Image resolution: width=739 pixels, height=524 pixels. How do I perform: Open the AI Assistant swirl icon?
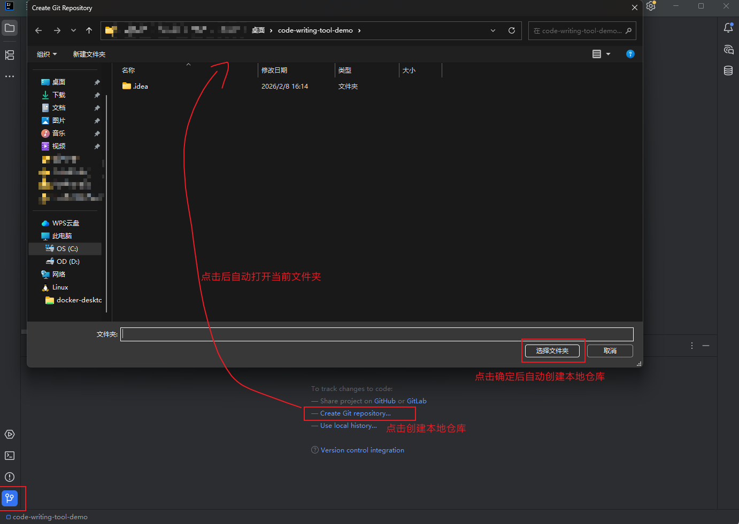click(728, 49)
